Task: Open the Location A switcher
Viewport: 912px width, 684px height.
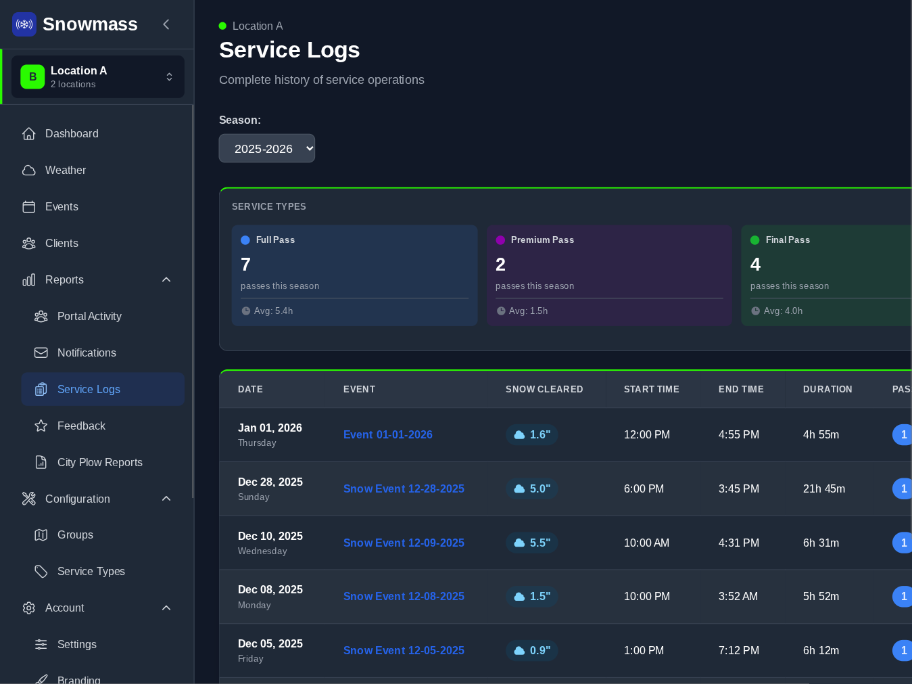Action: 98,77
